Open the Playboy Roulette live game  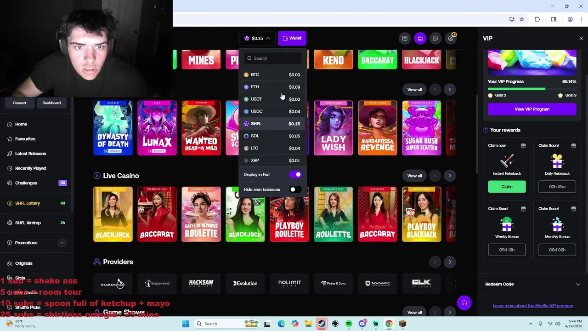[x=289, y=214]
